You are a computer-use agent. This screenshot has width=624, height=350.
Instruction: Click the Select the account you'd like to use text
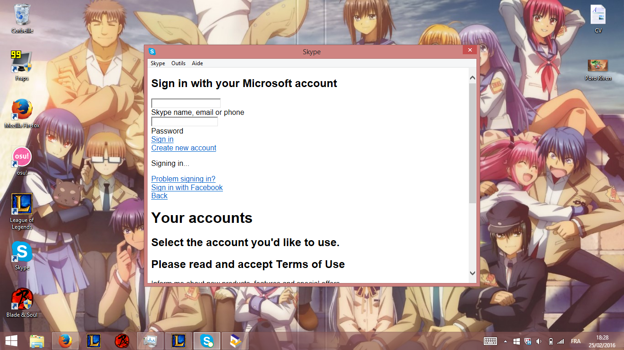245,242
